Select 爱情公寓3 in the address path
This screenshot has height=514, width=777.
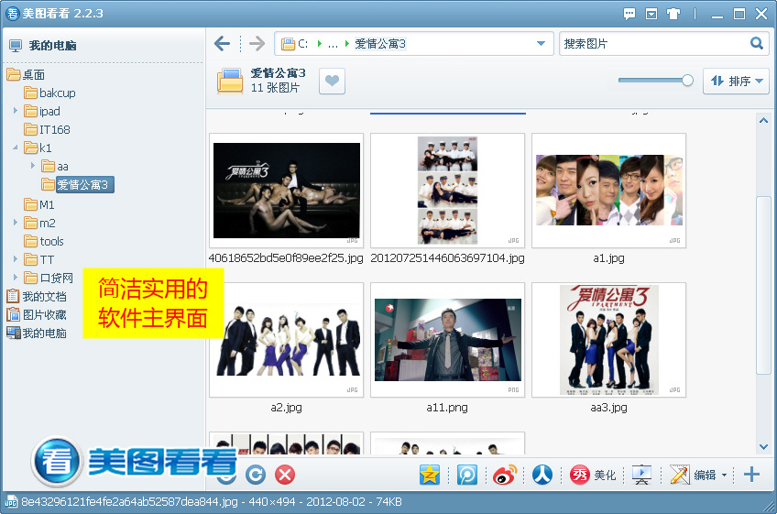tap(380, 44)
